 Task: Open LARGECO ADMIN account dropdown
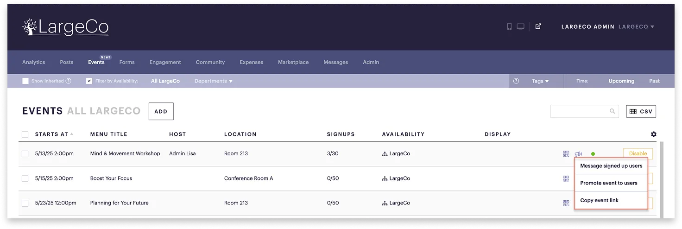click(x=607, y=26)
